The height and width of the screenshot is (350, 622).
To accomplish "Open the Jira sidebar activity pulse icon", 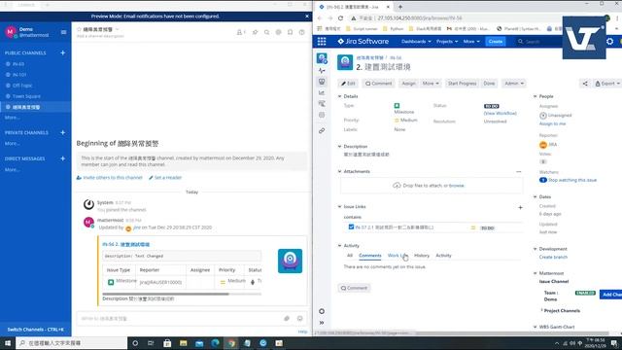I will (x=322, y=70).
